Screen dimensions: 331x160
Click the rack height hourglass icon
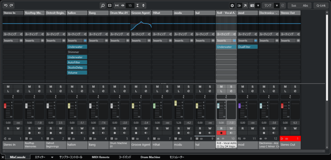pos(138,6)
